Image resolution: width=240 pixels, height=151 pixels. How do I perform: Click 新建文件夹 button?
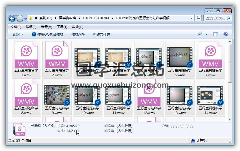102,34
